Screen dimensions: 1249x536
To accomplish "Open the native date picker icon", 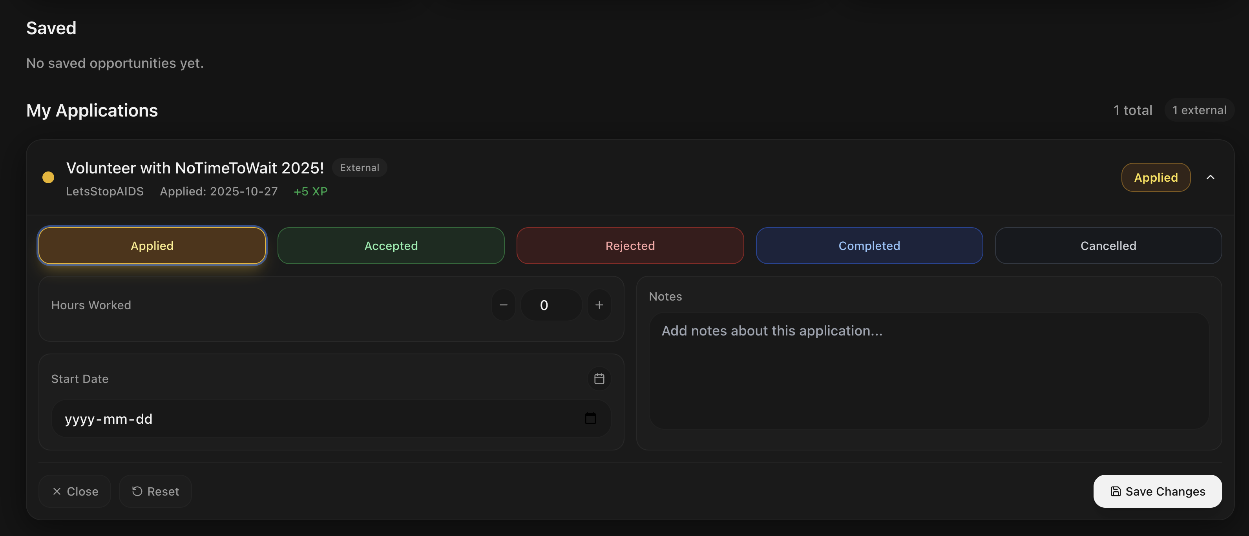I will [590, 418].
